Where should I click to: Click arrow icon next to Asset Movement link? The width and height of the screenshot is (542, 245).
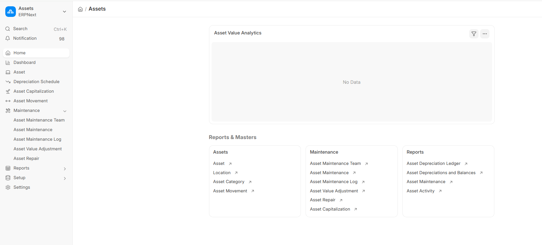click(x=253, y=191)
